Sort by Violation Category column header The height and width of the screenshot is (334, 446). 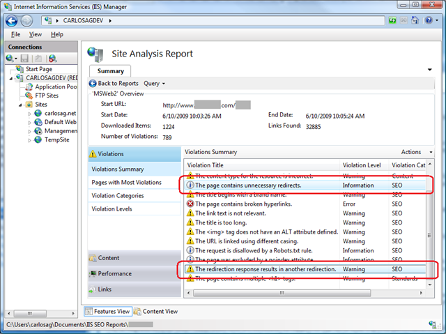click(407, 165)
